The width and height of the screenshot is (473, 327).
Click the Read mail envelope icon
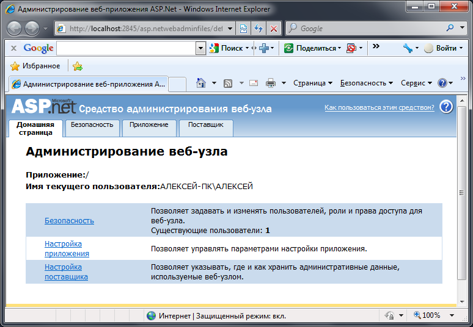coord(253,83)
